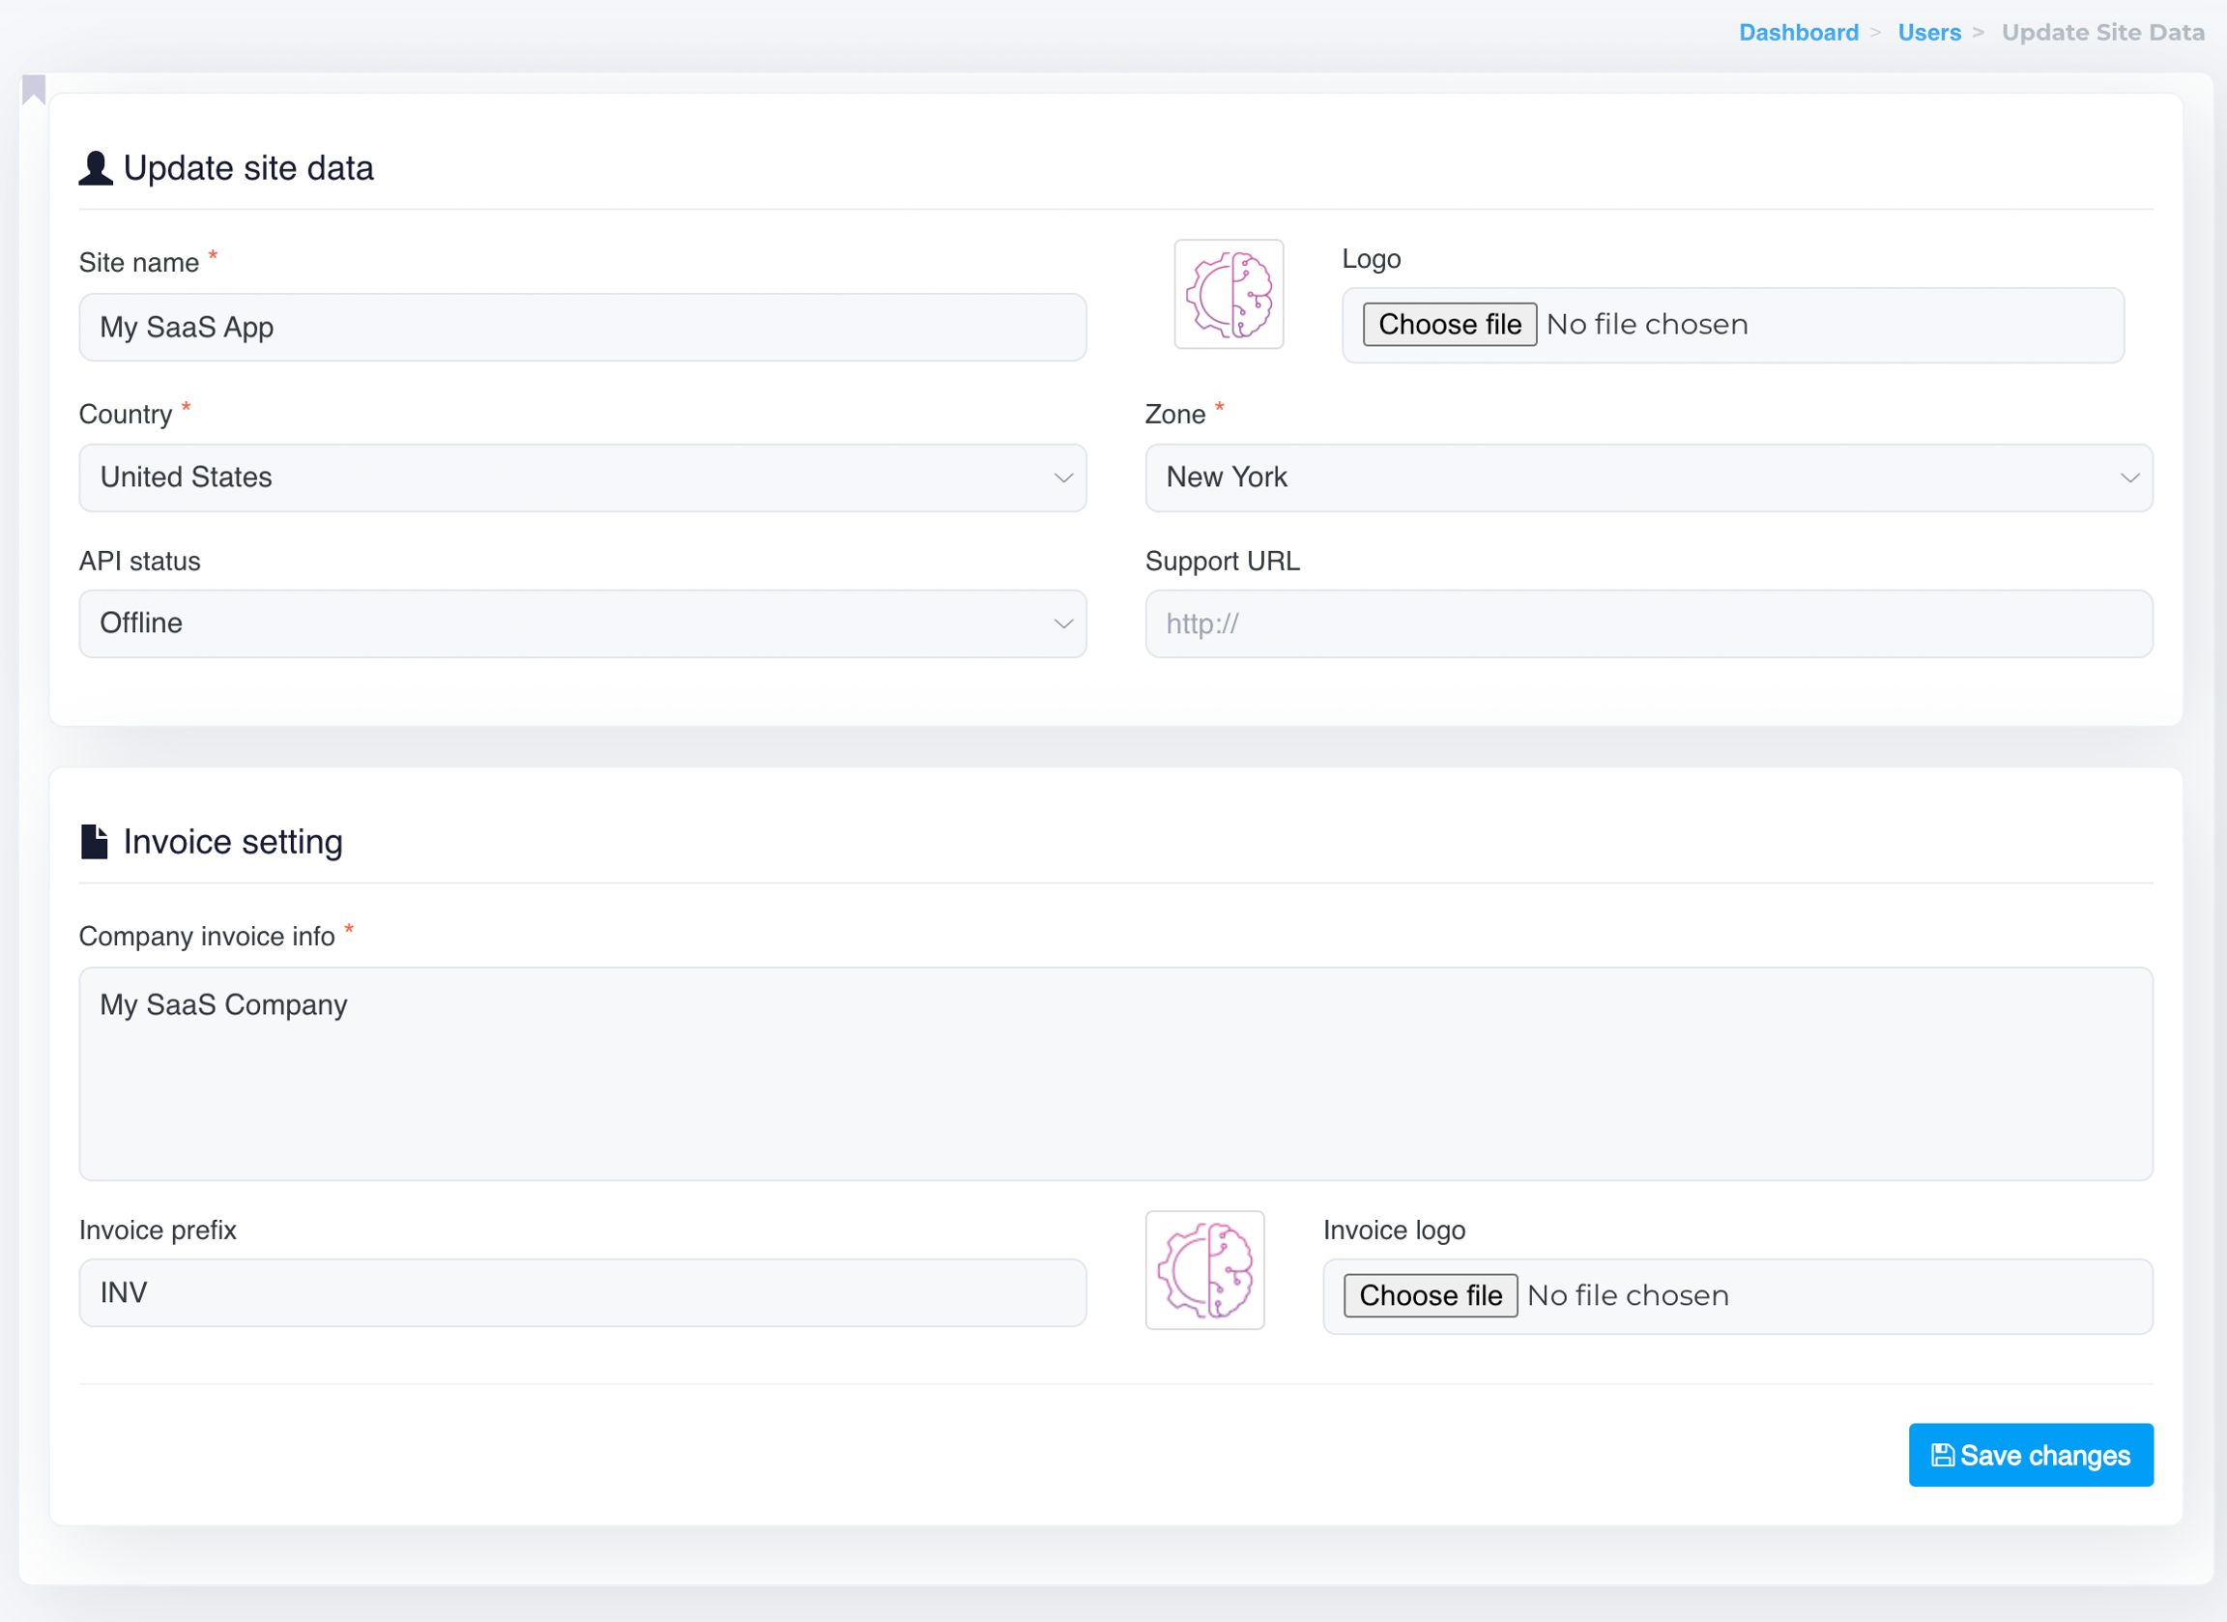This screenshot has width=2227, height=1622.
Task: Click the user silhouette icon beside Update site data
Action: [96, 168]
